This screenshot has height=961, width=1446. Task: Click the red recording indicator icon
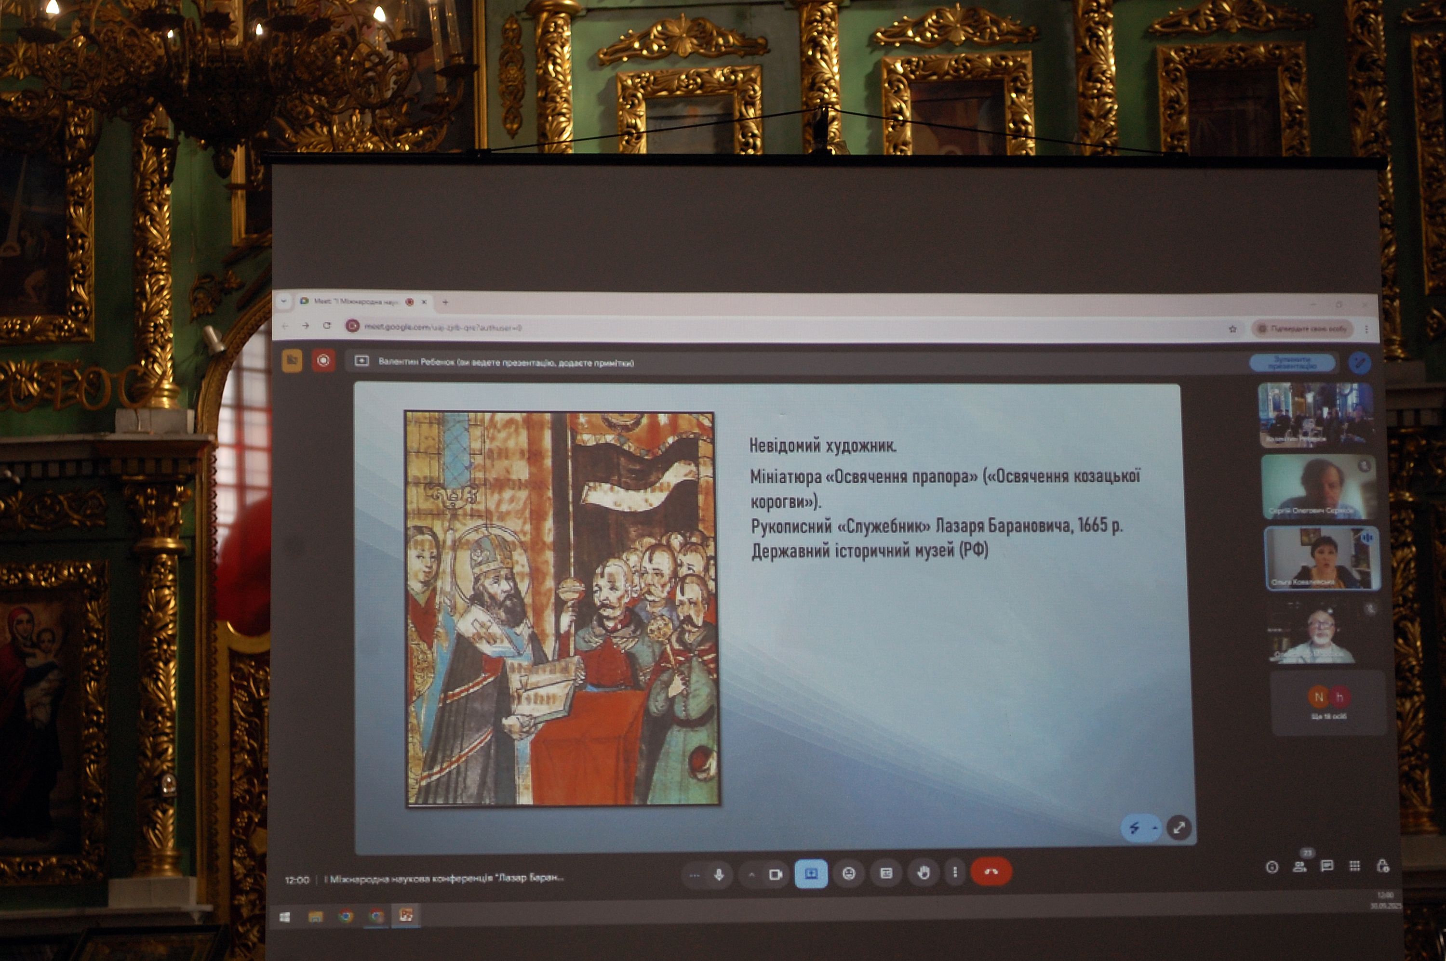[323, 360]
